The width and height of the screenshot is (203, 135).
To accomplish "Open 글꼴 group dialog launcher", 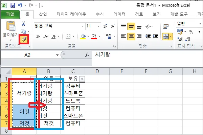I will 114,46.
